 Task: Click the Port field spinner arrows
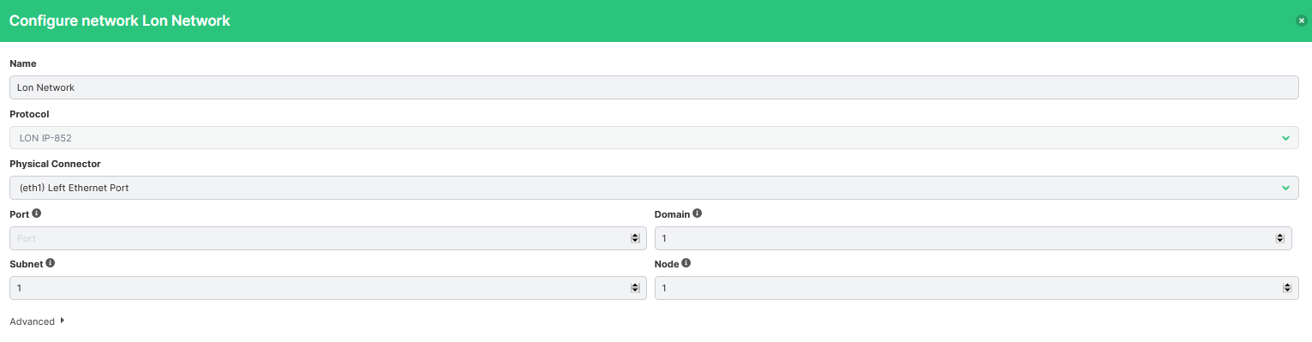click(x=634, y=238)
